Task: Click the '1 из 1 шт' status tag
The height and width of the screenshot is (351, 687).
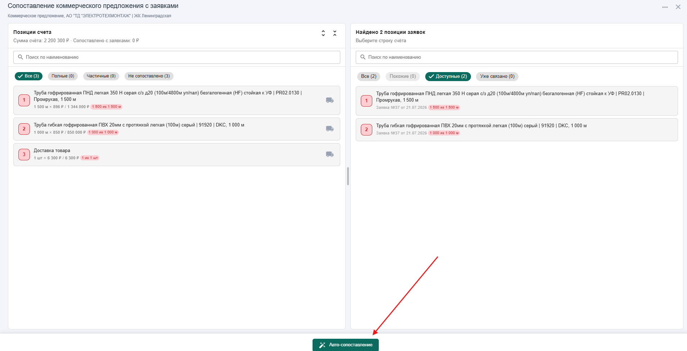Action: [x=90, y=158]
